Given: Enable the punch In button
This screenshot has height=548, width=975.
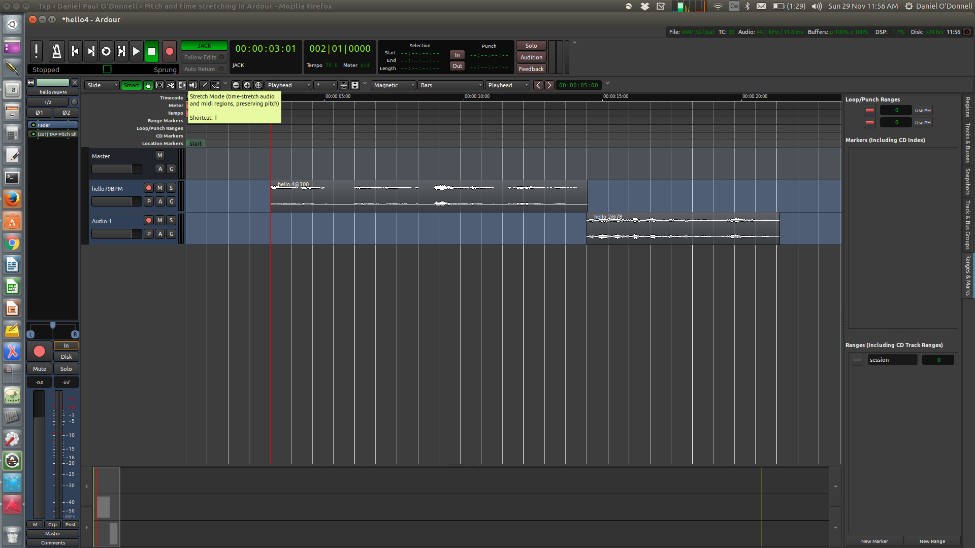Looking at the screenshot, I should click(457, 55).
